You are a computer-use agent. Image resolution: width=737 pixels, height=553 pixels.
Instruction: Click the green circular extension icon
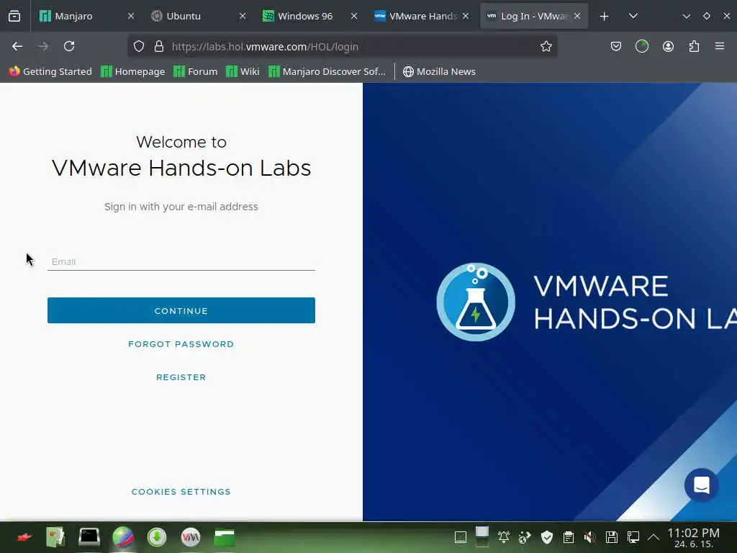point(641,46)
